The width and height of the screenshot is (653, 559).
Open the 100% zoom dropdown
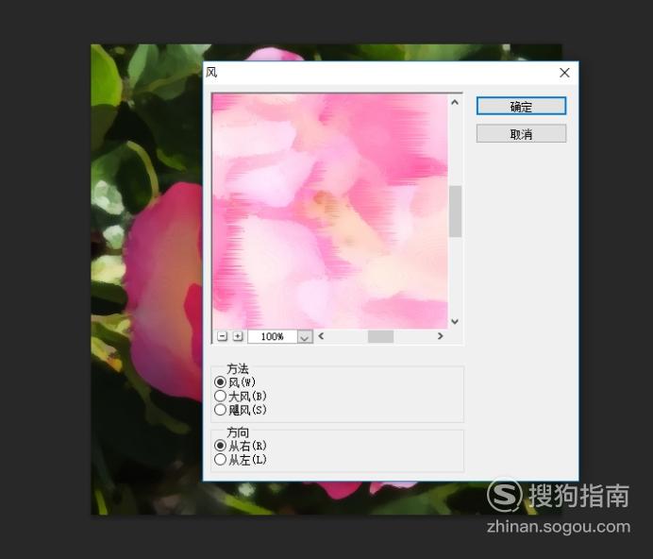305,336
